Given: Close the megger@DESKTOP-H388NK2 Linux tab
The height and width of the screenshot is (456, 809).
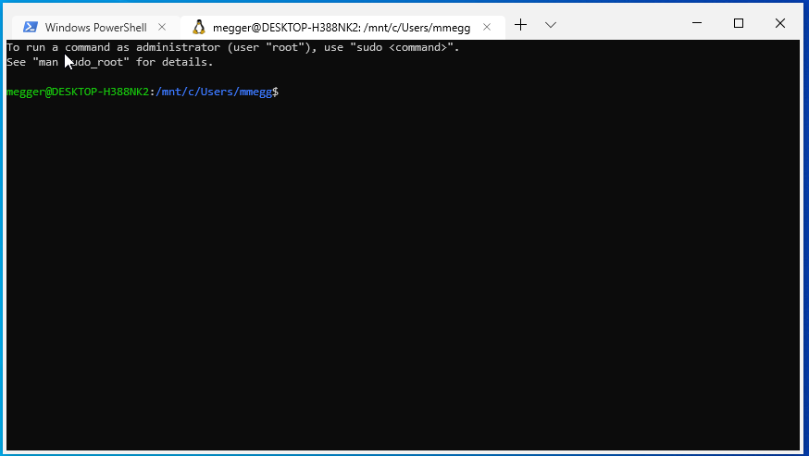Looking at the screenshot, I should tap(488, 27).
